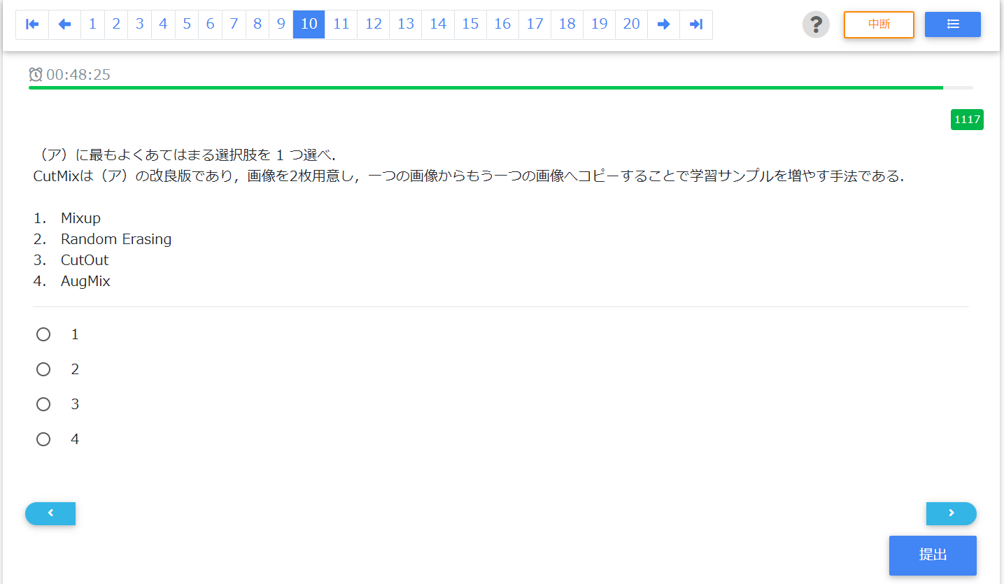The width and height of the screenshot is (1004, 584).
Task: Open question page 15
Action: pos(471,24)
